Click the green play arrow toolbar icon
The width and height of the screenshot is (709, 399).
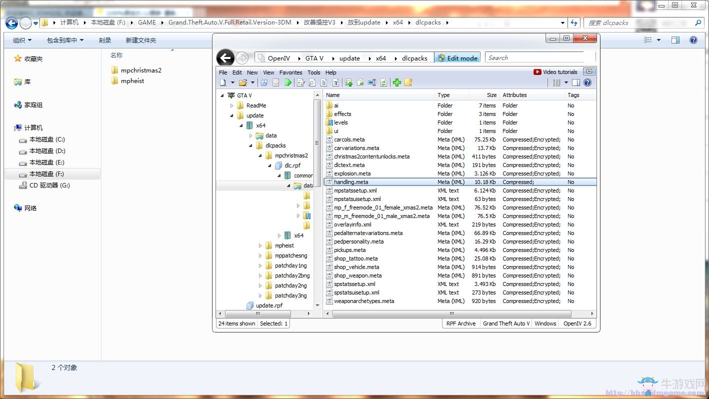tap(288, 82)
